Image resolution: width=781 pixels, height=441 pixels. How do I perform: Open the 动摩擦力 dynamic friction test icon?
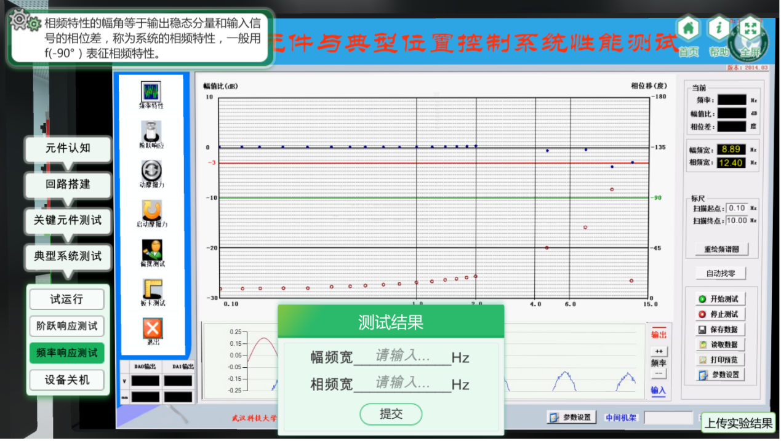(151, 171)
